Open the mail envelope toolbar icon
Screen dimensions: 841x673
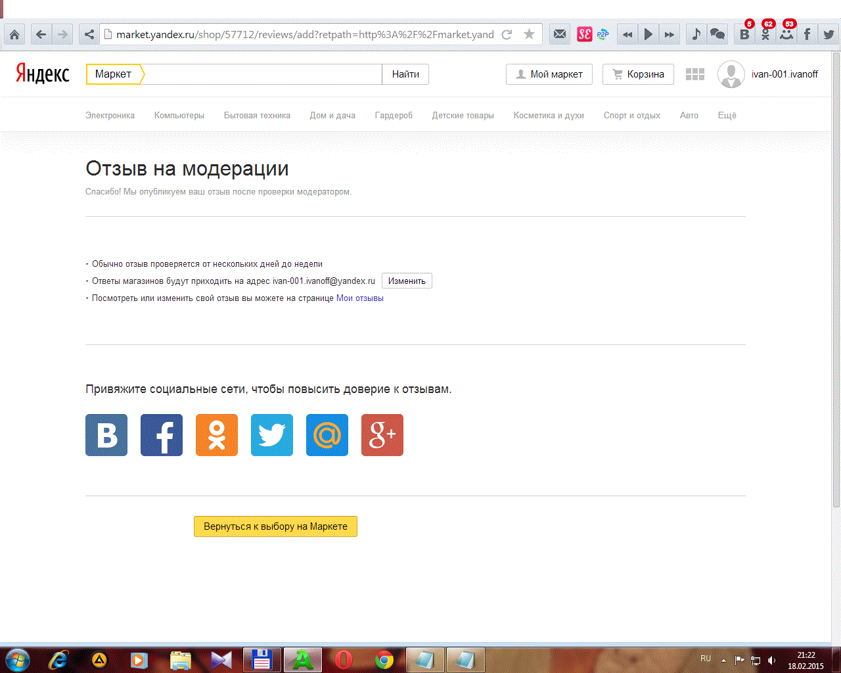pos(560,34)
